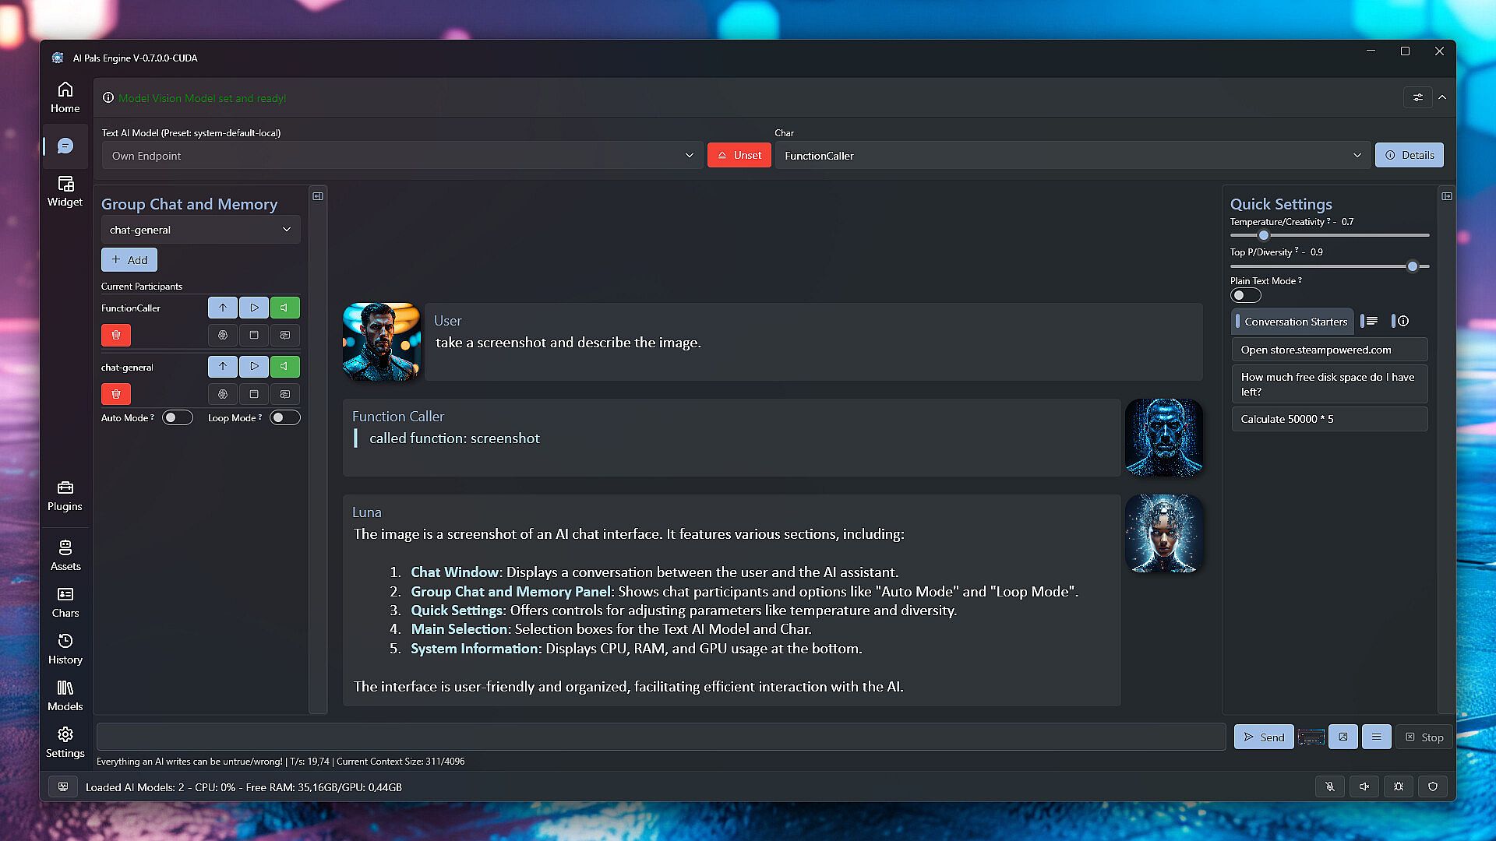The image size is (1496, 841).
Task: Click the image attach icon next to Send
Action: coord(1343,737)
